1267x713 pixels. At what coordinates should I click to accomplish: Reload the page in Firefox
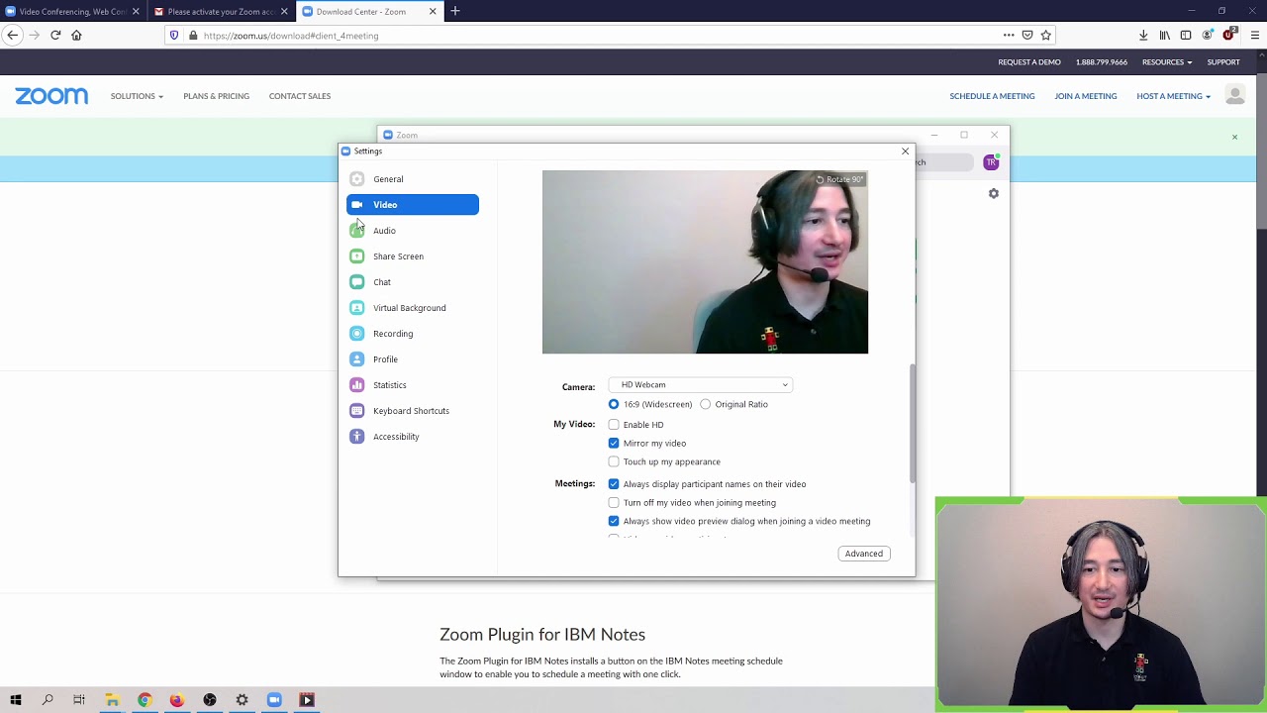(55, 36)
